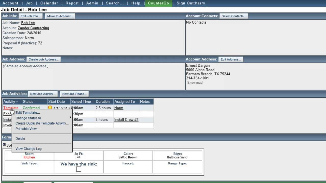Collapse the job form minus expander

(x=4, y=145)
